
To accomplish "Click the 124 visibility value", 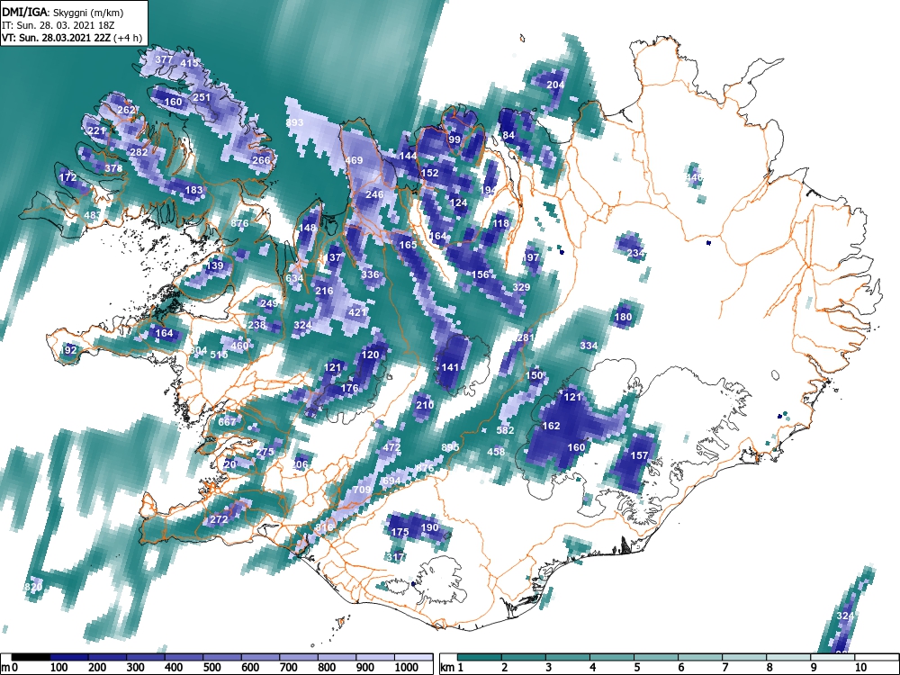I will coord(459,202).
